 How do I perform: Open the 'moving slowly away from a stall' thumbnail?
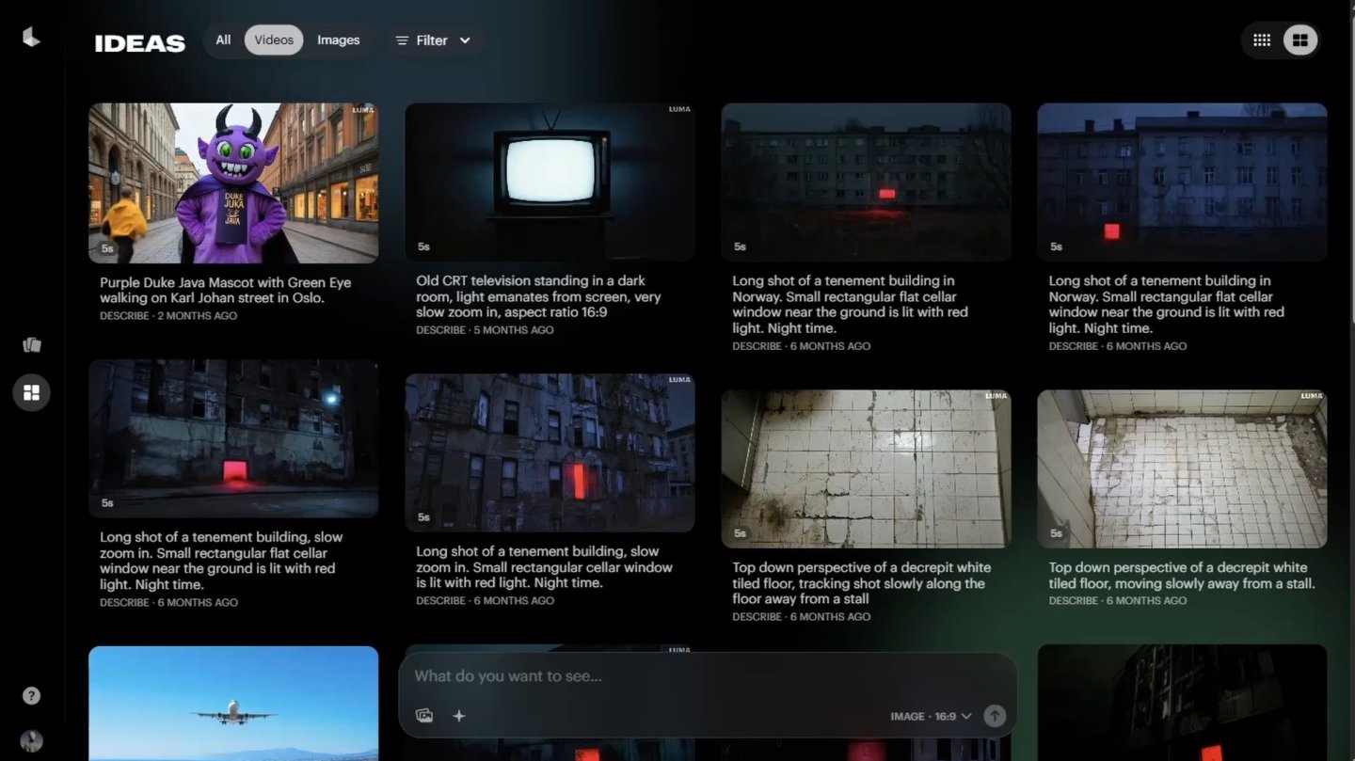pos(1182,469)
